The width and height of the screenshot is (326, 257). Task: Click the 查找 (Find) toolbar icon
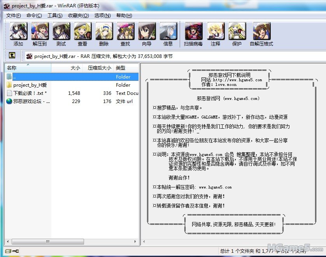[125, 31]
